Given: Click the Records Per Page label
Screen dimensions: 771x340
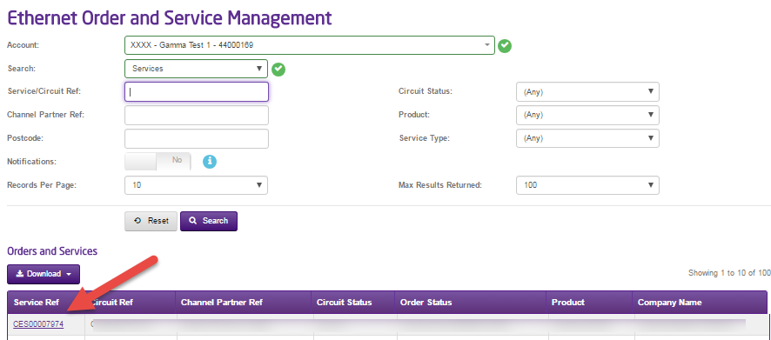Looking at the screenshot, I should click(x=42, y=185).
